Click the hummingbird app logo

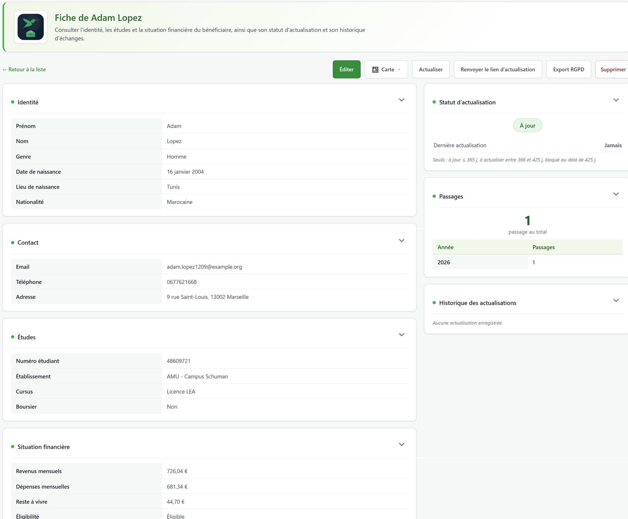[31, 27]
